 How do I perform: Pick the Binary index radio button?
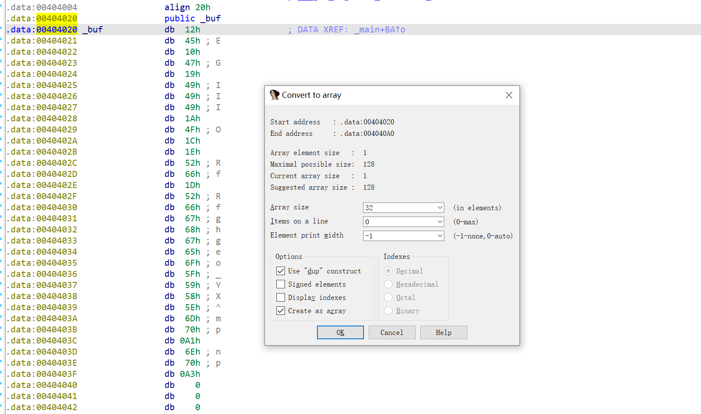[x=388, y=311]
